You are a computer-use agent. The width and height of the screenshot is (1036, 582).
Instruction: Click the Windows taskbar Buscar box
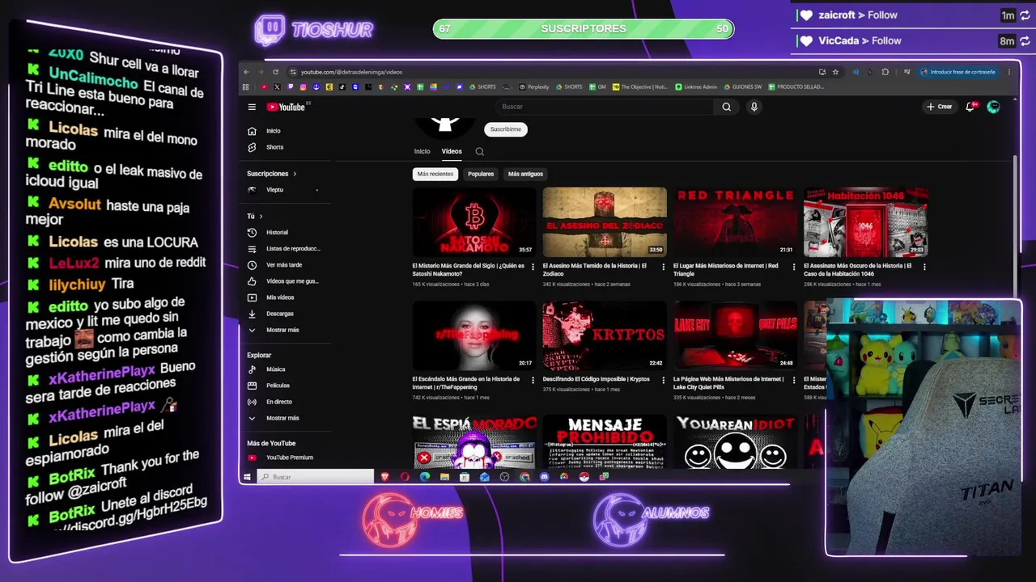[x=315, y=477]
